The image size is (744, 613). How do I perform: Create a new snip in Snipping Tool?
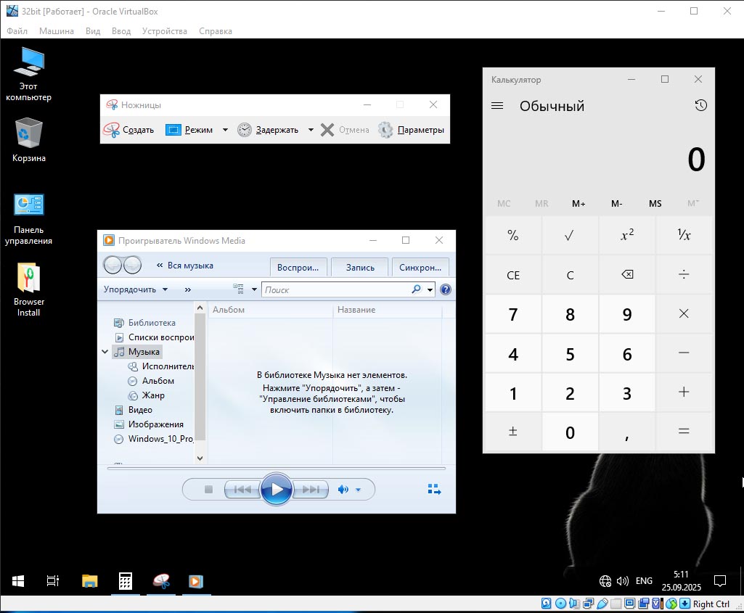click(129, 129)
